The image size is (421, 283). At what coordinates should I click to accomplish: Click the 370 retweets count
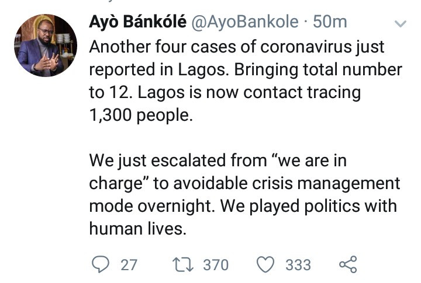(216, 265)
